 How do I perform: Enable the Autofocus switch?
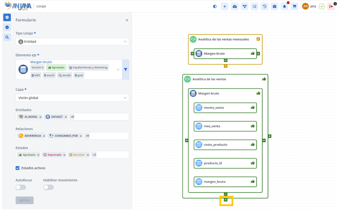(21, 187)
